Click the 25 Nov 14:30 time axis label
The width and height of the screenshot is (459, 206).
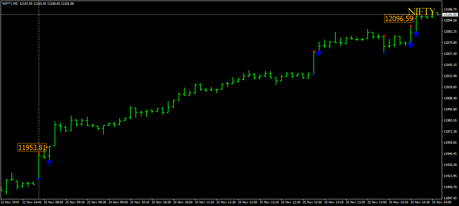(420, 203)
